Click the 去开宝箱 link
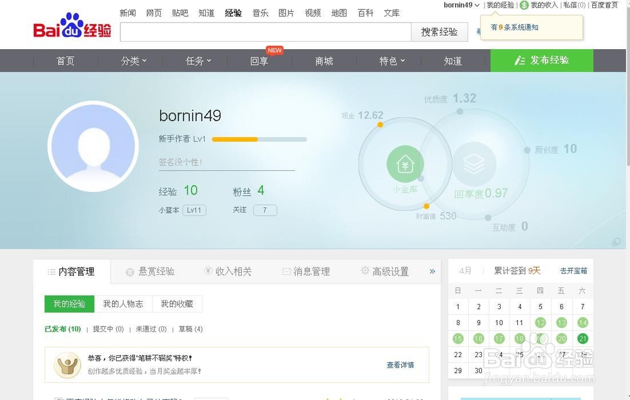Viewport: 630px width, 400px height. click(573, 270)
